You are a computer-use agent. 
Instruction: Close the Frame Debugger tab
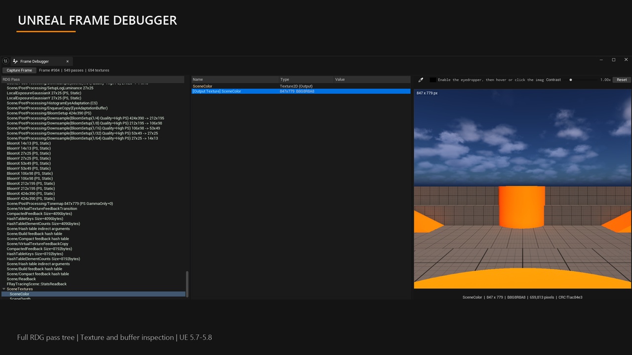(x=68, y=61)
